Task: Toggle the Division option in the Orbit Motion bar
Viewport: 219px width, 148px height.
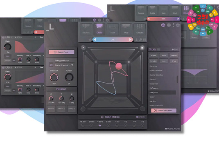Action: 141,117
